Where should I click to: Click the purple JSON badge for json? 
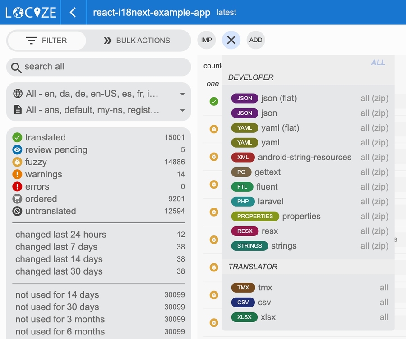[245, 113]
